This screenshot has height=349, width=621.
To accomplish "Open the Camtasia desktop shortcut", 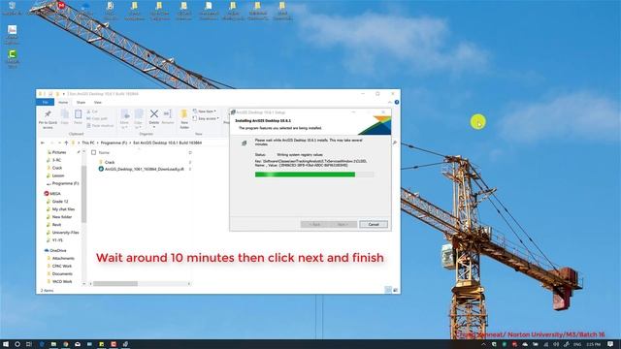I will click(x=13, y=58).
